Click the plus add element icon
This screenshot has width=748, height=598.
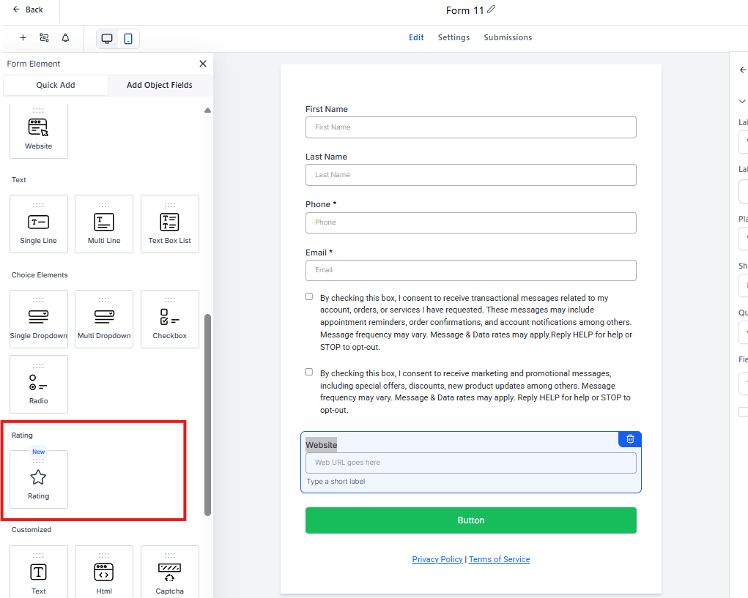click(x=23, y=38)
